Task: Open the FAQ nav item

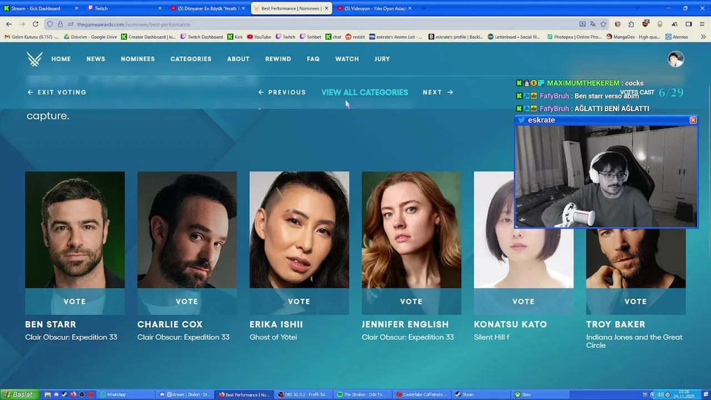Action: tap(313, 59)
